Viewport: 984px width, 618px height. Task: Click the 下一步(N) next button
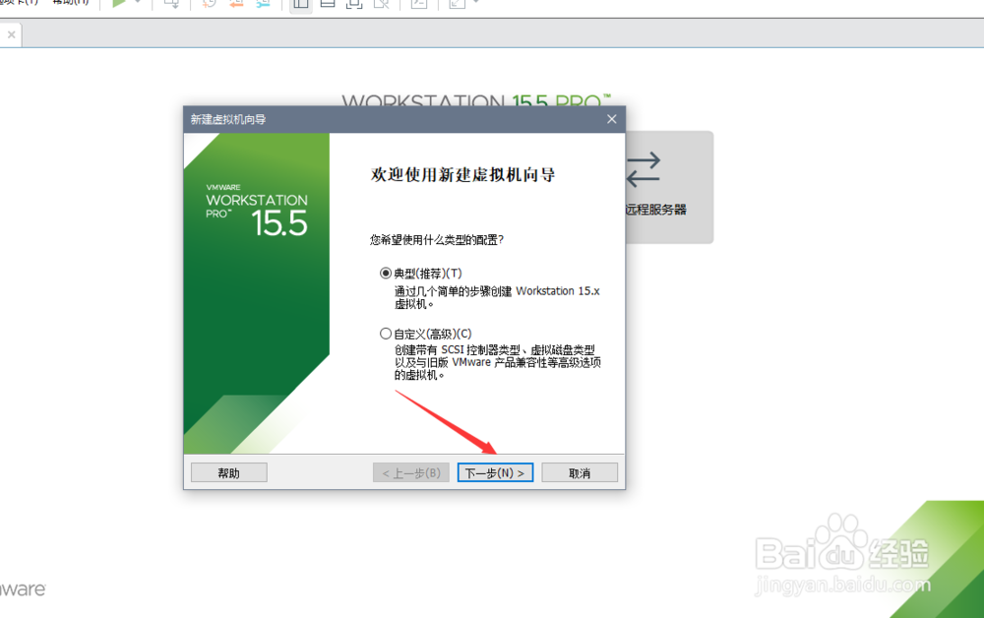(x=495, y=472)
